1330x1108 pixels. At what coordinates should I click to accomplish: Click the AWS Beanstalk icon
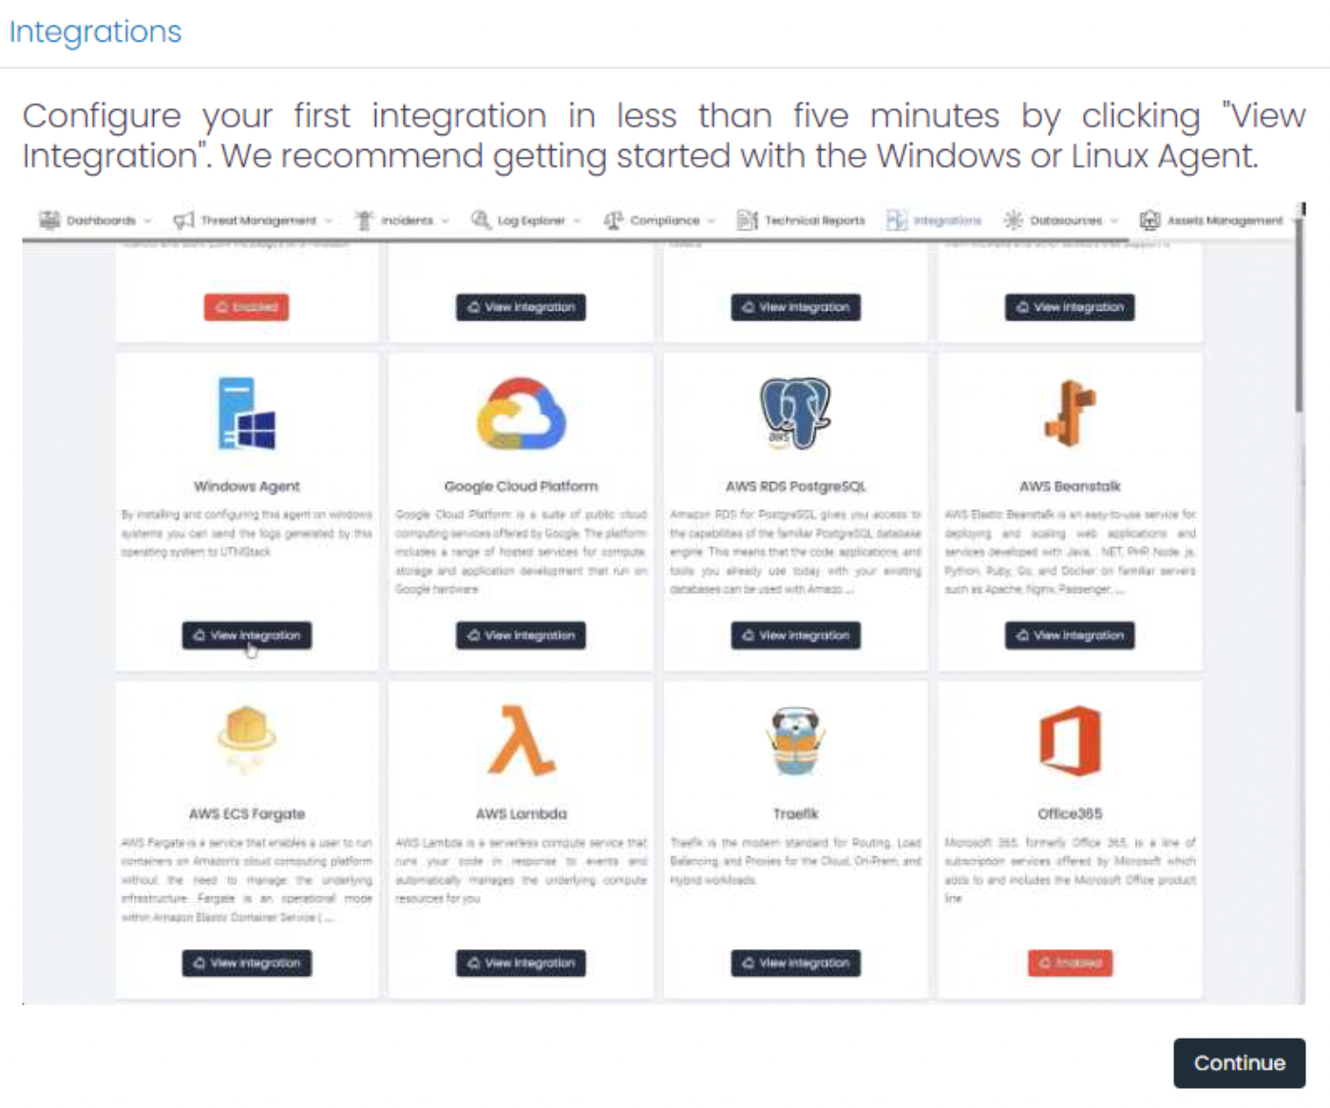coord(1071,412)
